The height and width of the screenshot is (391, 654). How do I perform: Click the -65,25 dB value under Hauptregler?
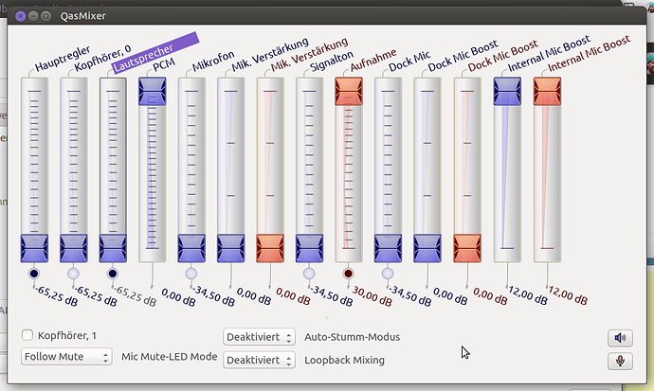(x=56, y=296)
